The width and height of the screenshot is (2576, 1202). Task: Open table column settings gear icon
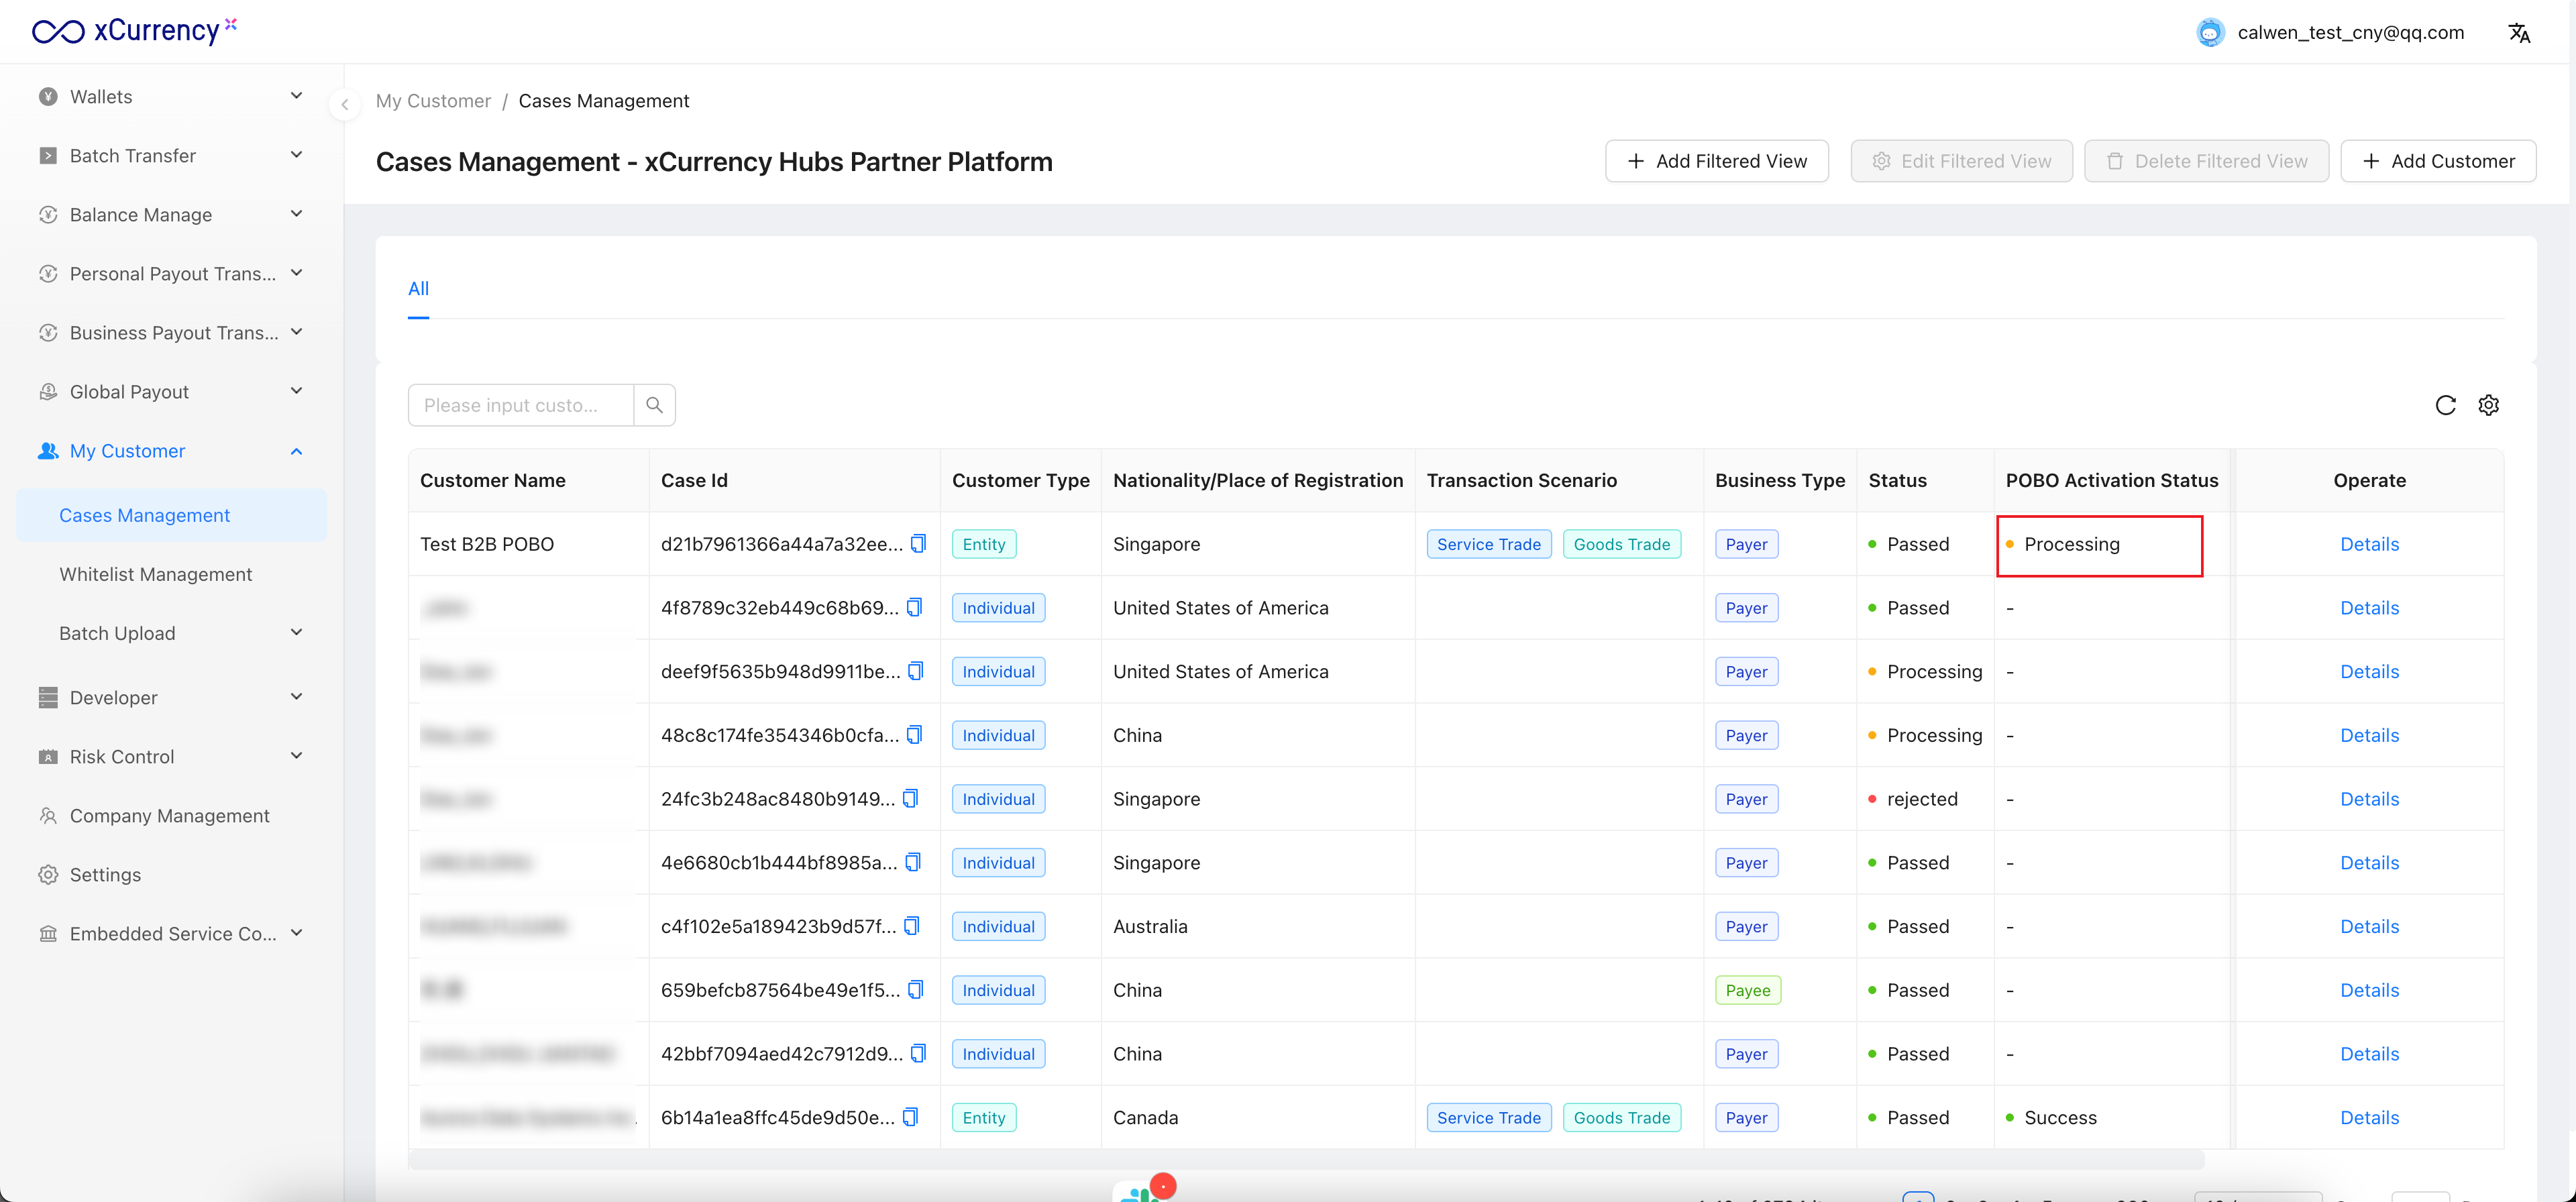pos(2489,405)
